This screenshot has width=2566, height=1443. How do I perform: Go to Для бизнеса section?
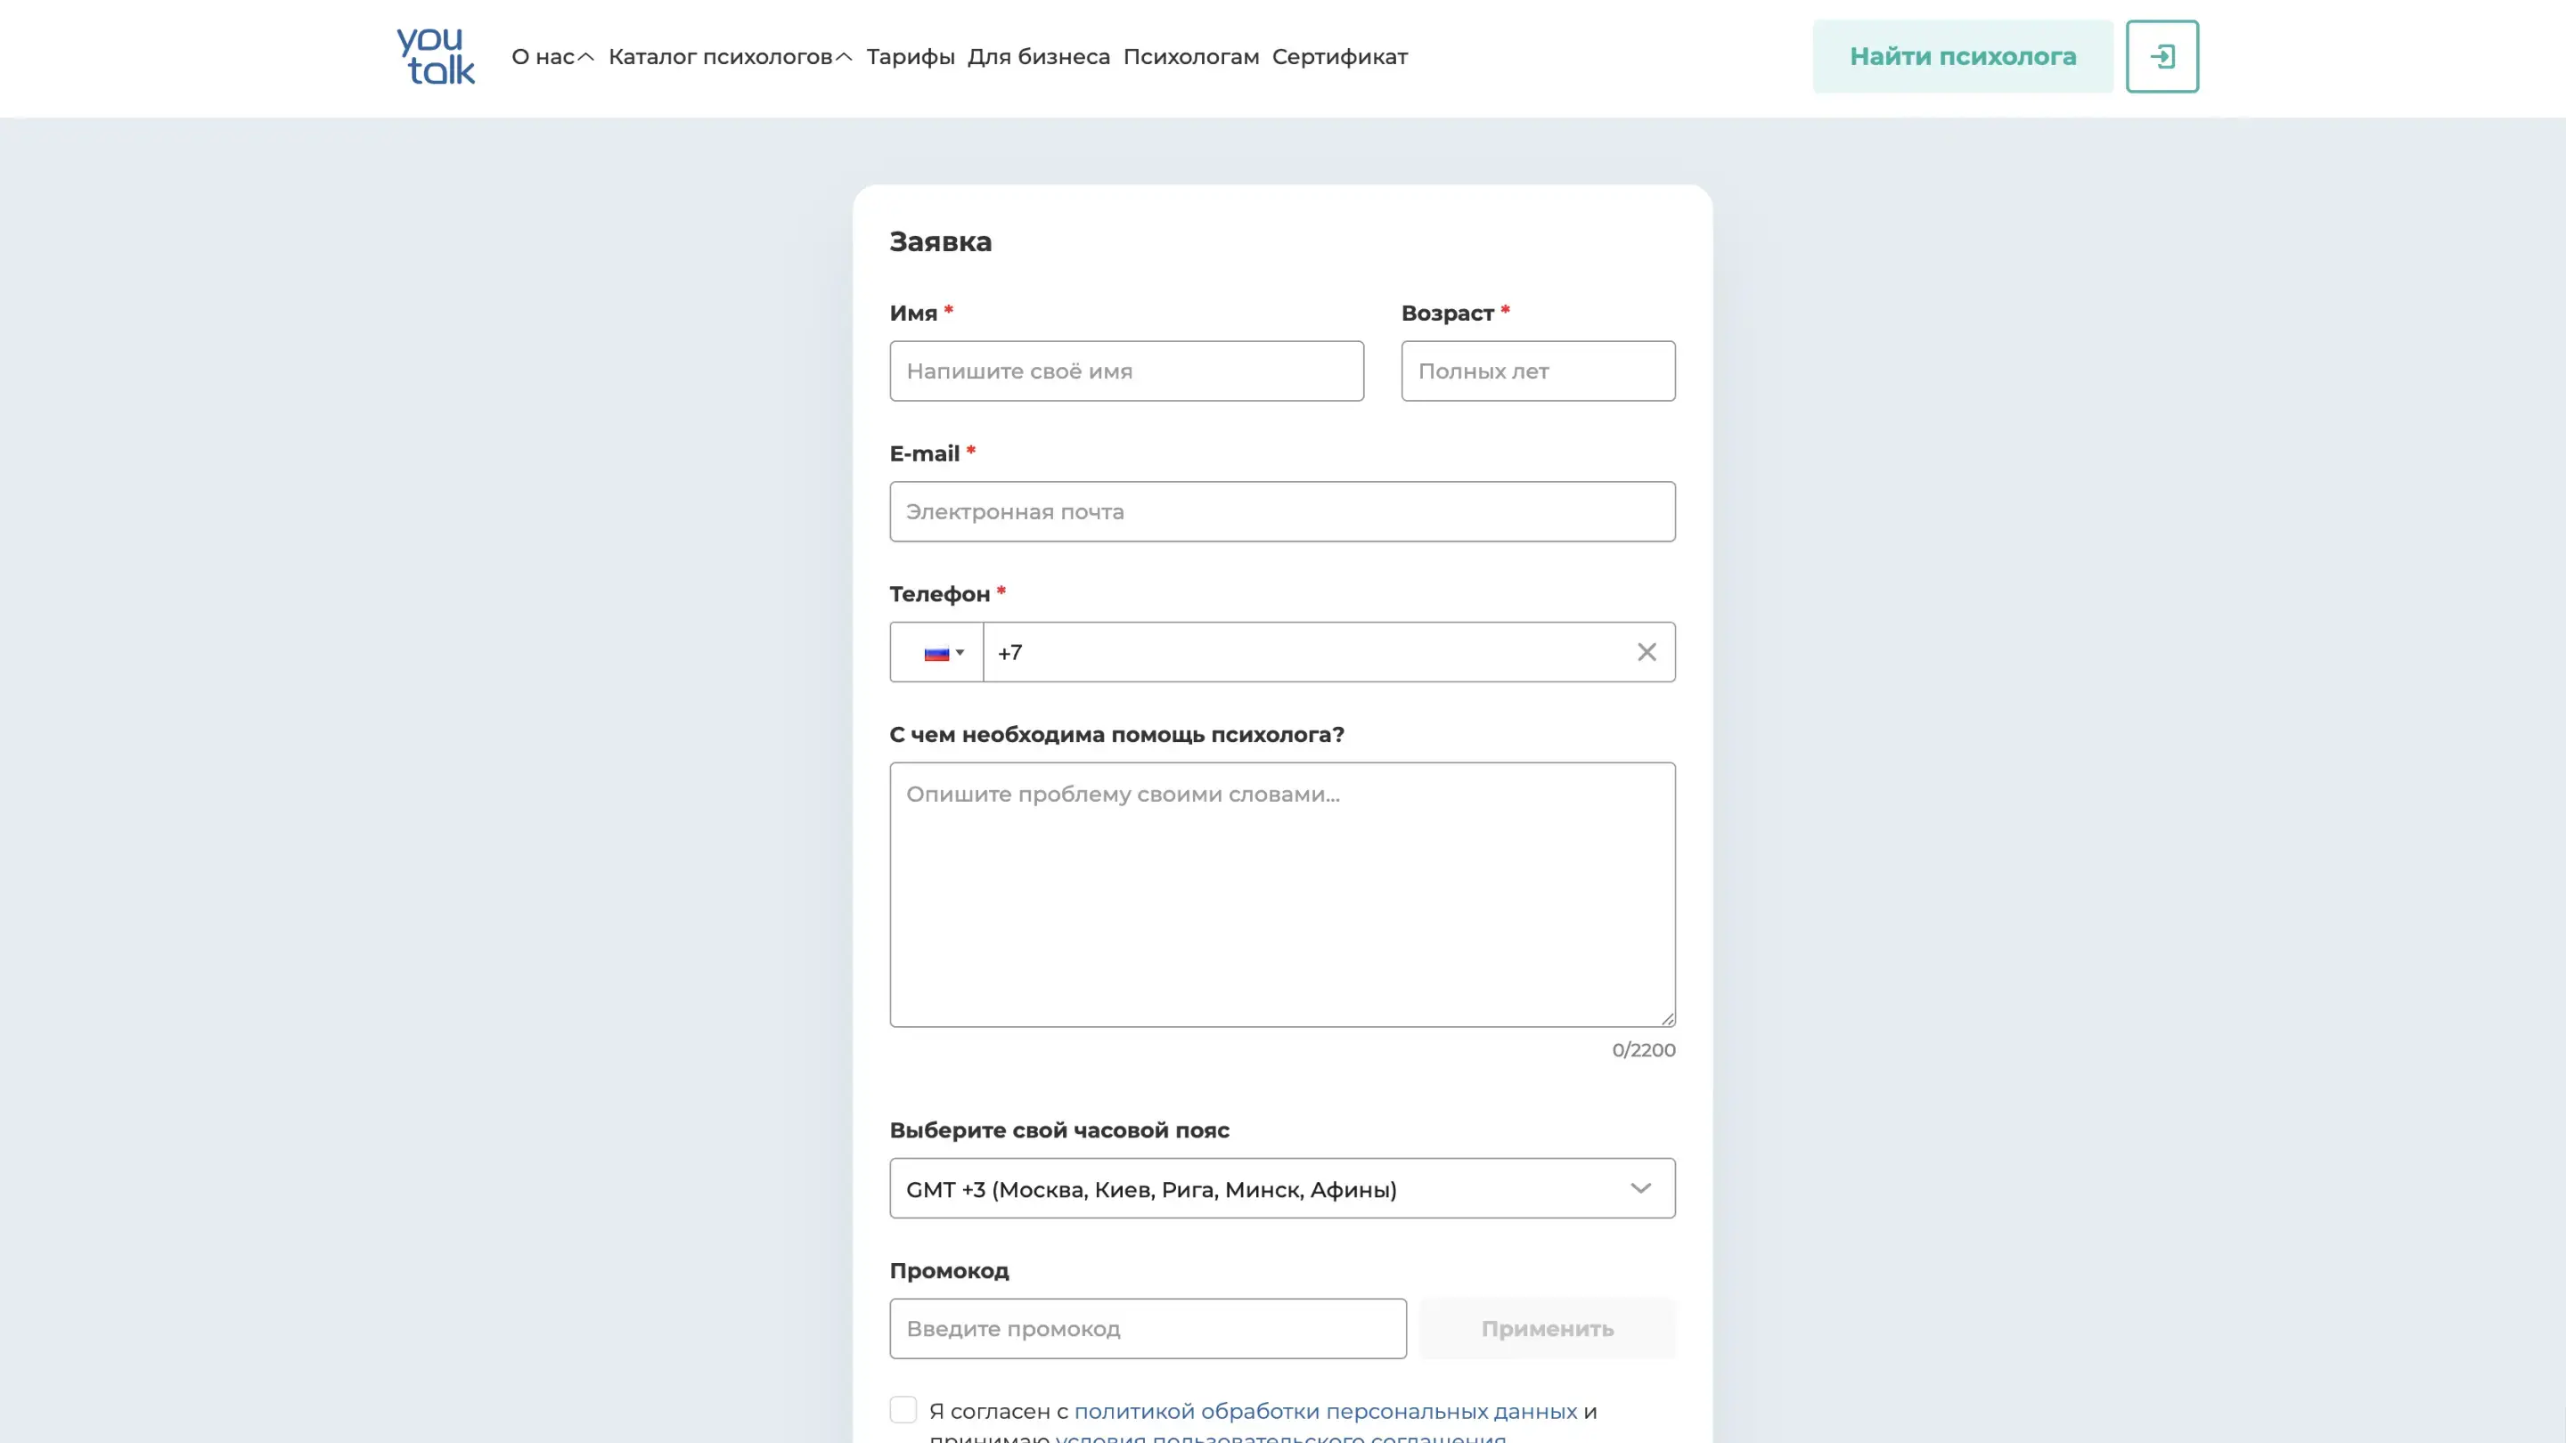1038,57
